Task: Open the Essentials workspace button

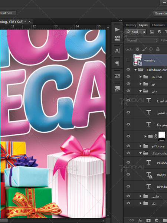Action: tap(160, 13)
